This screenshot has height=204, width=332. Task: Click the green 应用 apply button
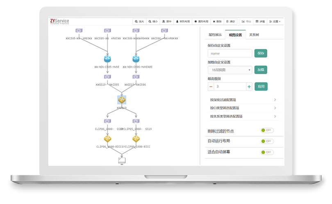[261, 86]
